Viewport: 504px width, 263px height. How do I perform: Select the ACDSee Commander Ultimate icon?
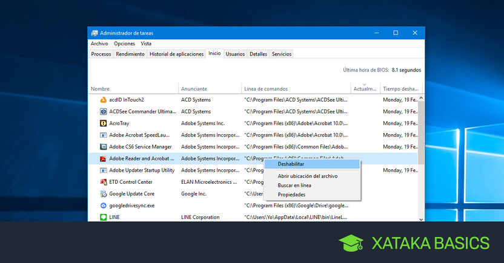[104, 111]
